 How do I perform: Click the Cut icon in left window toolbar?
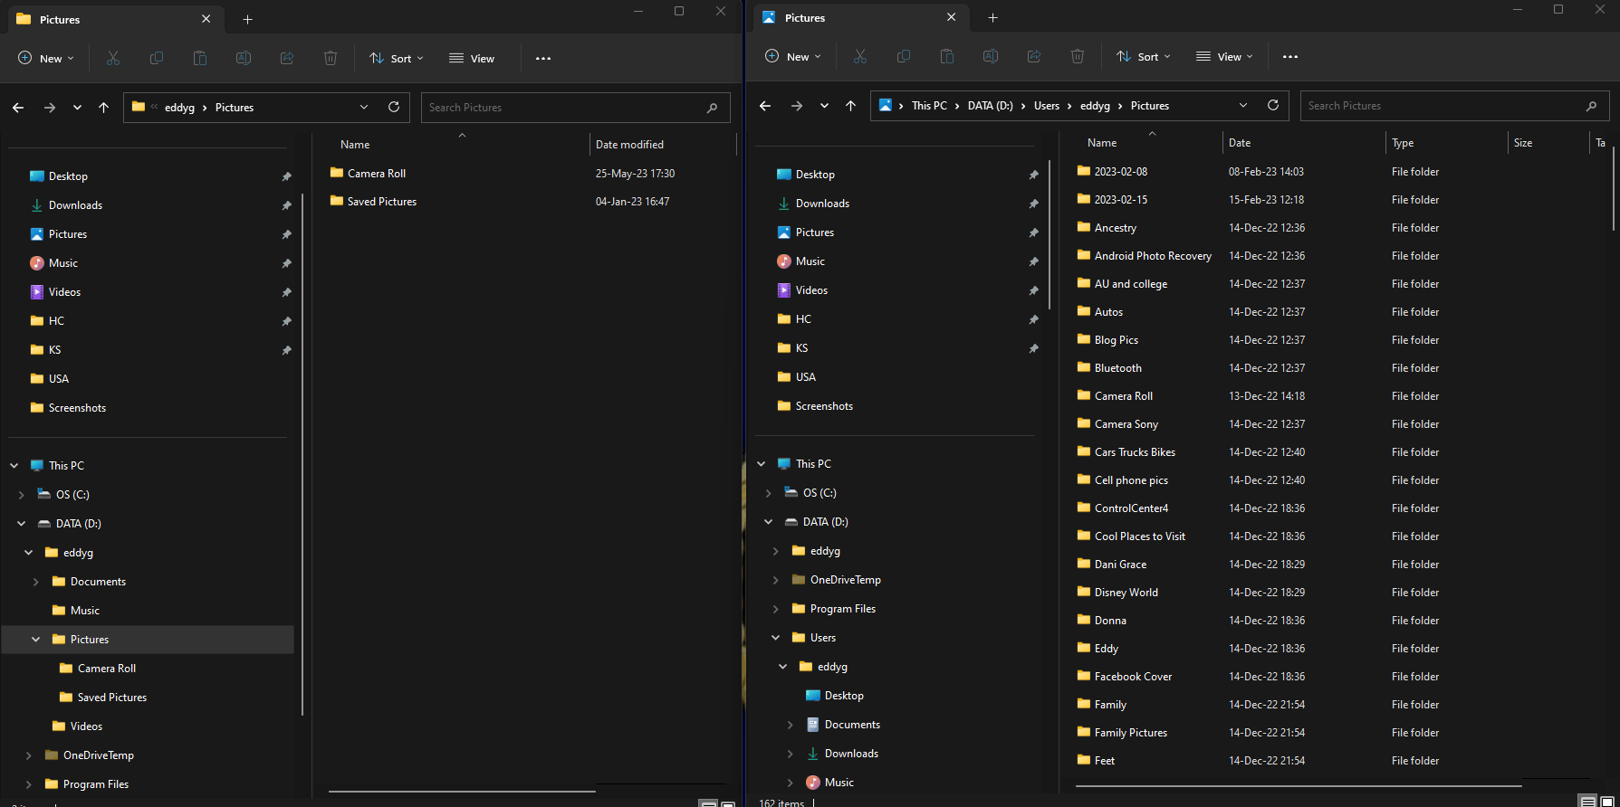coord(113,58)
